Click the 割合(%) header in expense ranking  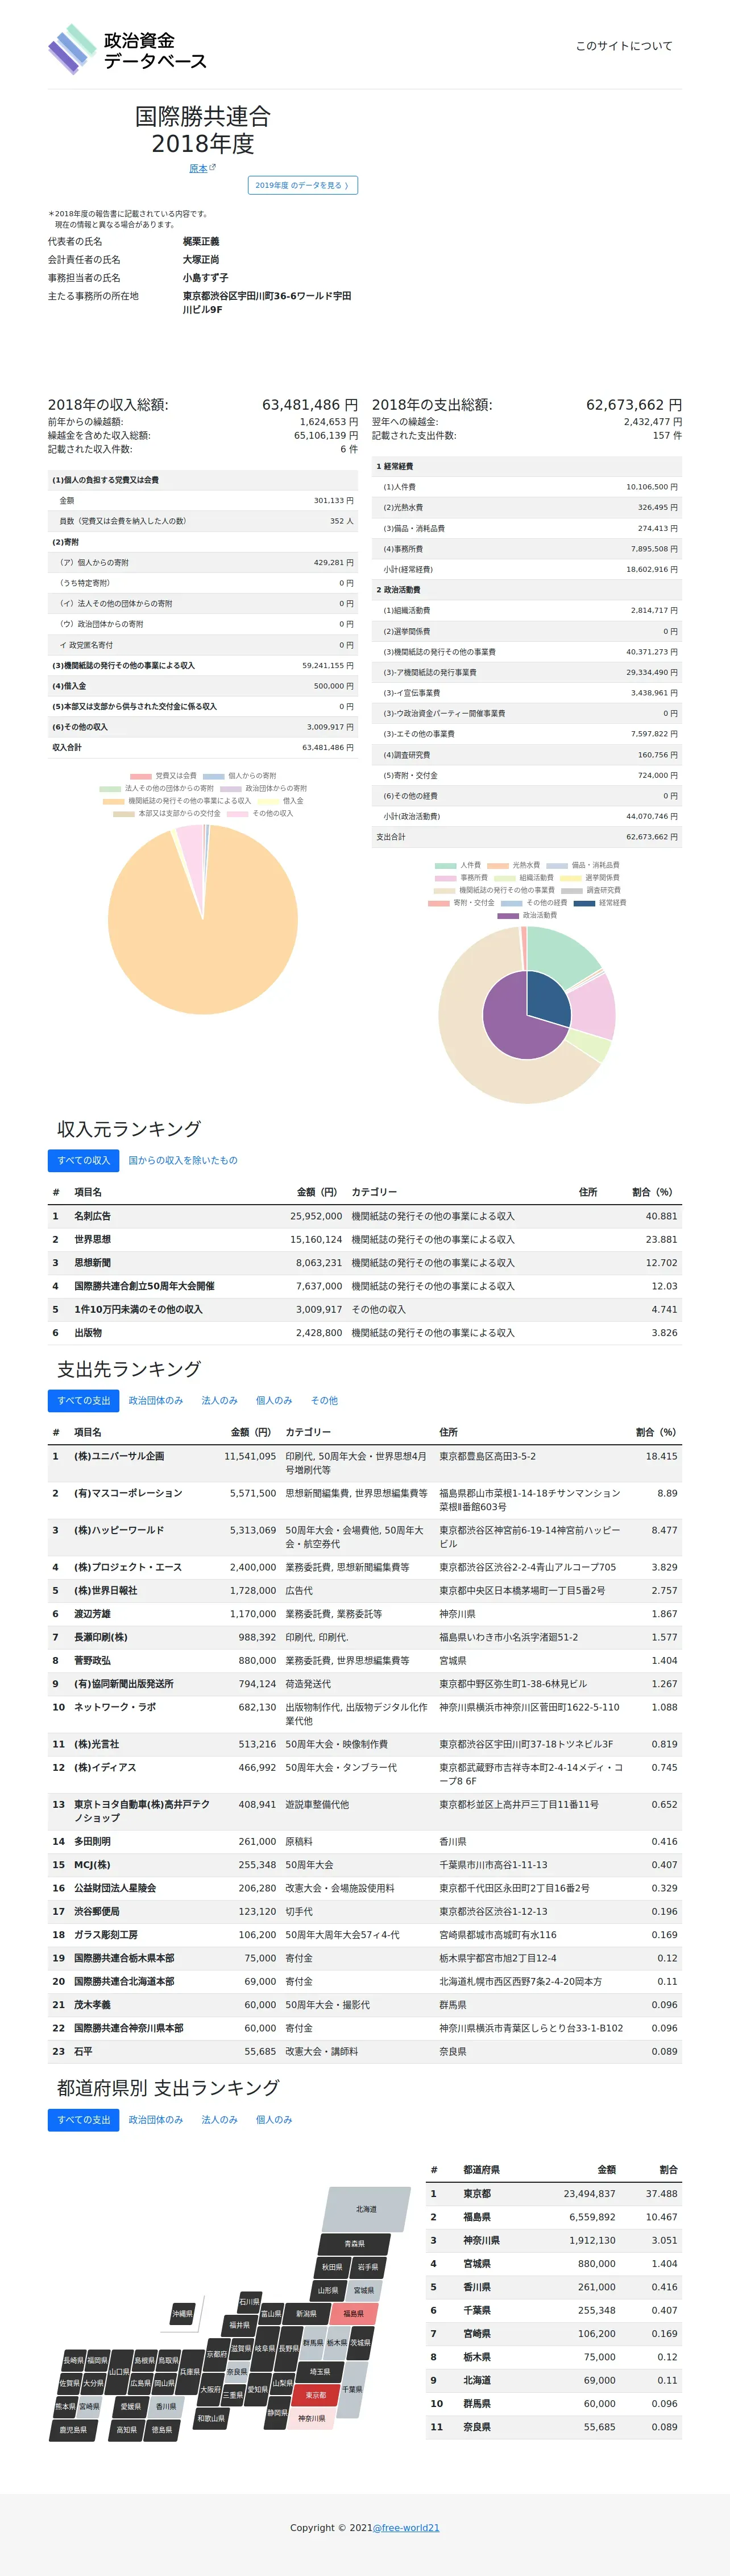click(656, 1432)
